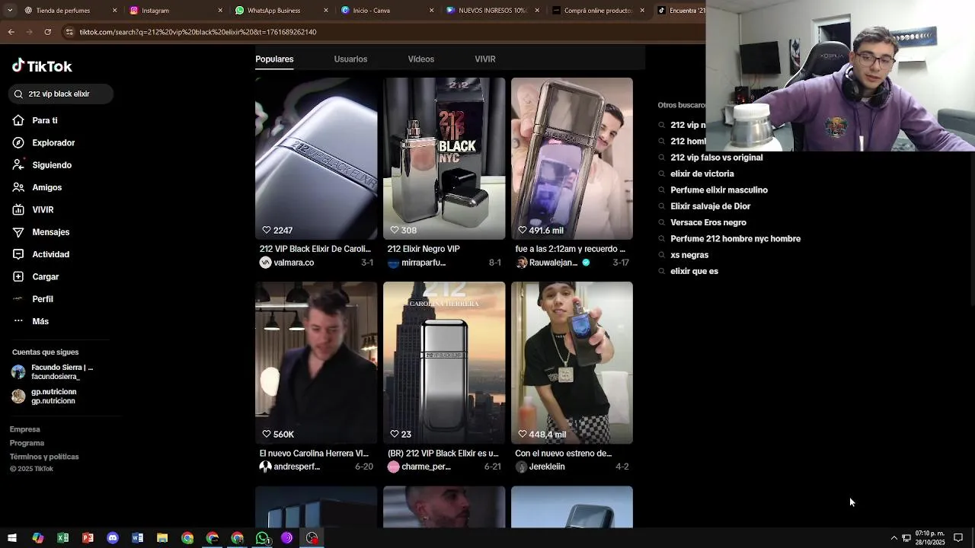Click Términos y políticas footer link
Image resolution: width=975 pixels, height=548 pixels.
tap(44, 457)
